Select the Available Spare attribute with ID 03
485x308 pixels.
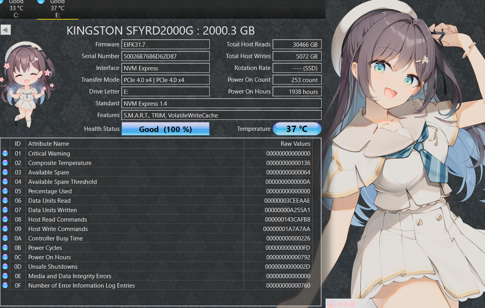(49, 172)
